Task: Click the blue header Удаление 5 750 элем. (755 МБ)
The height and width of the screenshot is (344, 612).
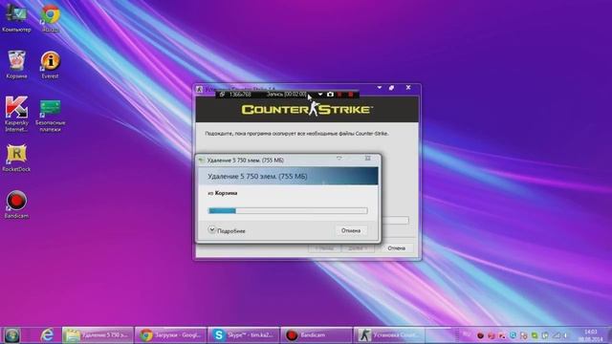Action: [x=288, y=176]
